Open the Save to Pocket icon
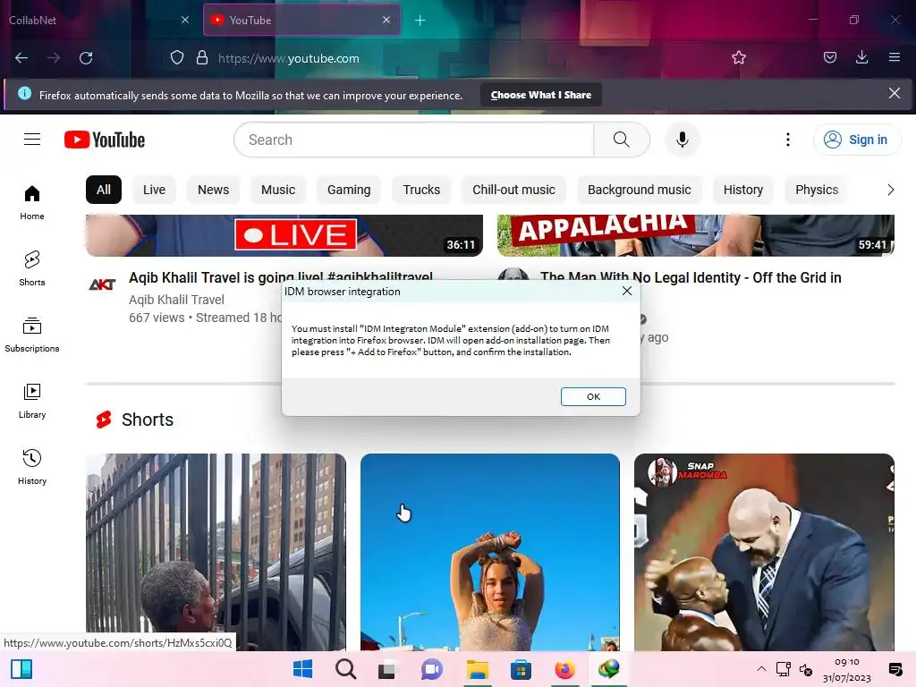Screen dimensions: 916x687 tap(830, 57)
